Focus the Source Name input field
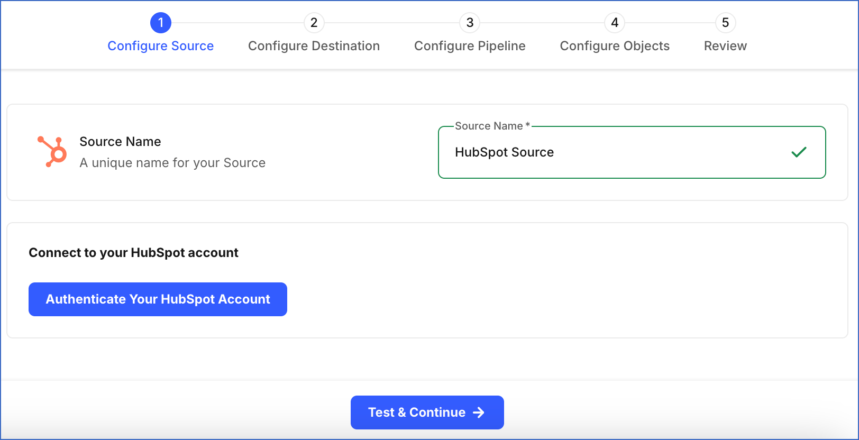Screen dimensions: 859x440 [632, 152]
